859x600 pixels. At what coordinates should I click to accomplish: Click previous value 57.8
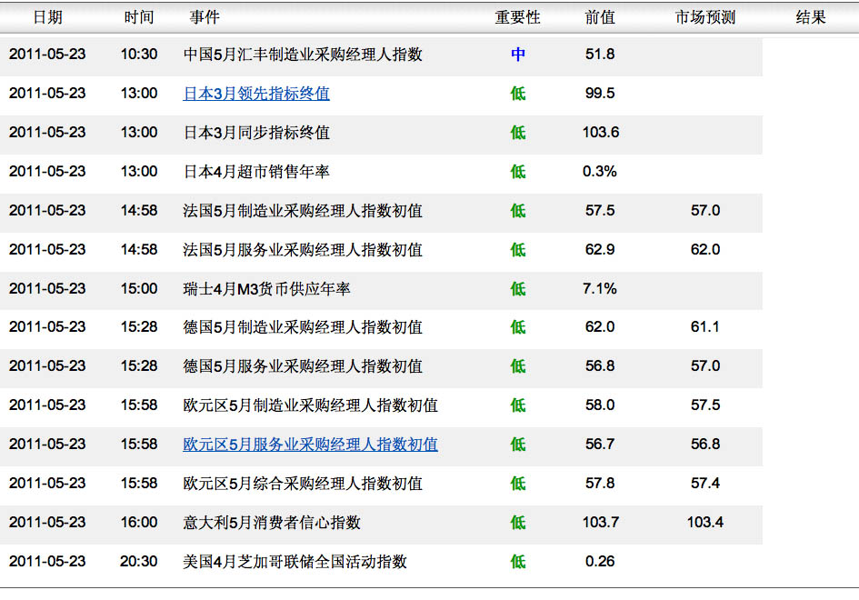(x=600, y=484)
